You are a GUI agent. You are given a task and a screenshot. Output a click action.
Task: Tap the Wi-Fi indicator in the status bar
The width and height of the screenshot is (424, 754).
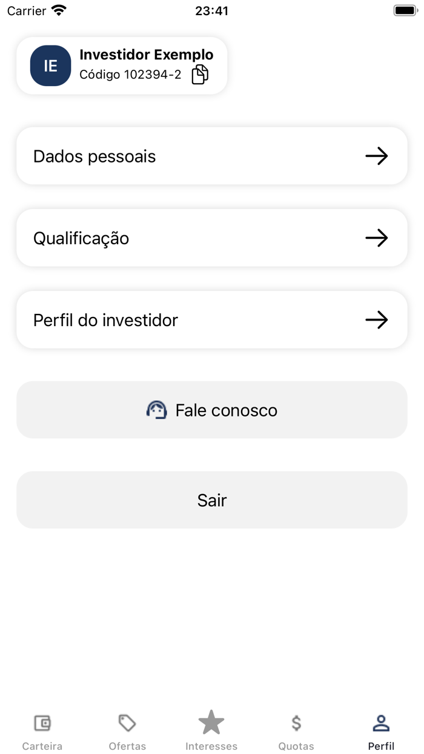(58, 10)
